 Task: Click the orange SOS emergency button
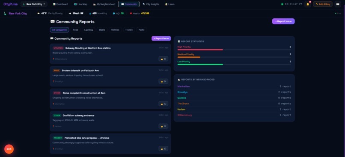(9, 149)
